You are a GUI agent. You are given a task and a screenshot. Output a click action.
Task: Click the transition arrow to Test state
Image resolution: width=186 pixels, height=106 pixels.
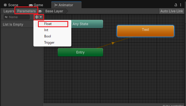pos(113,43)
